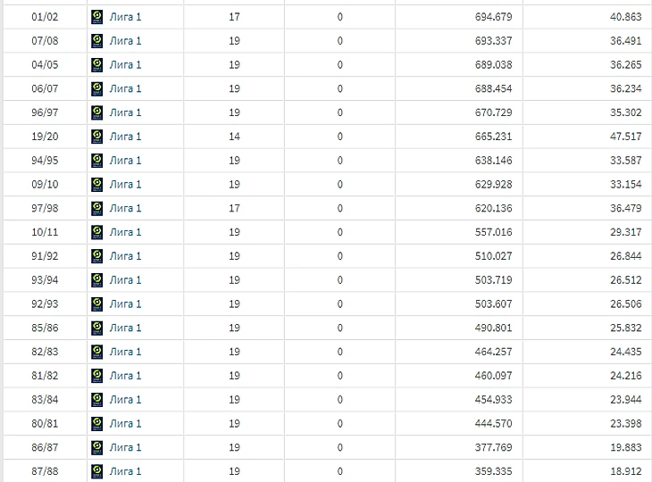Image resolution: width=652 pixels, height=482 pixels.
Task: Click the league logo in 87/88 row
Action: (96, 471)
